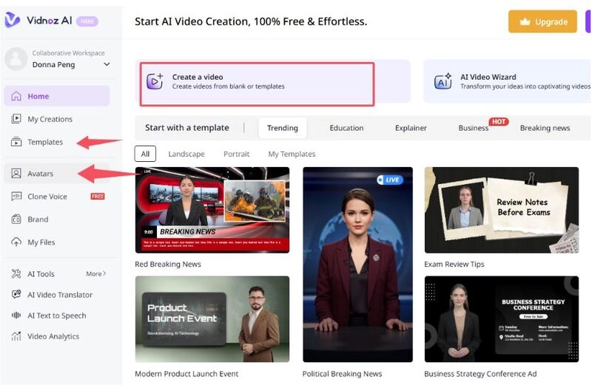Click the "Political Breaking News" title text
592x385 pixels.
(x=342, y=374)
